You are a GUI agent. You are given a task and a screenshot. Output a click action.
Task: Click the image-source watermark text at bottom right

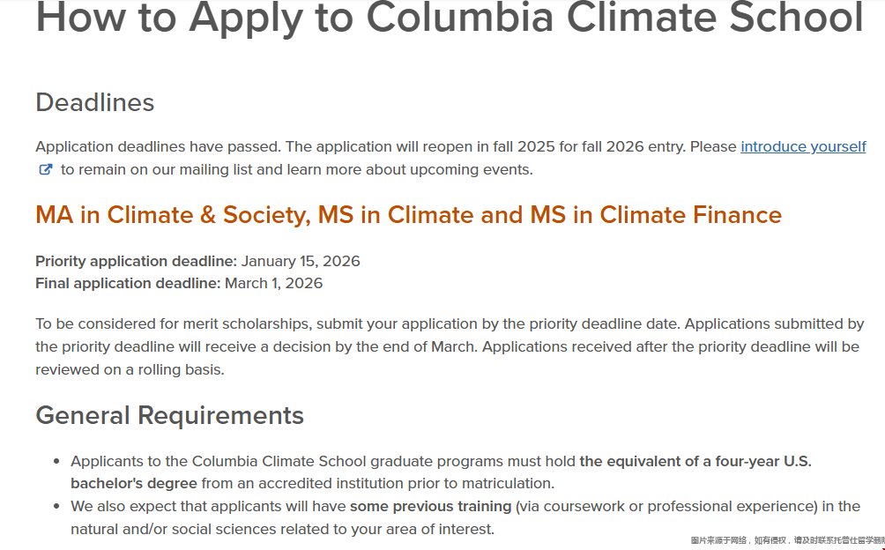786,539
